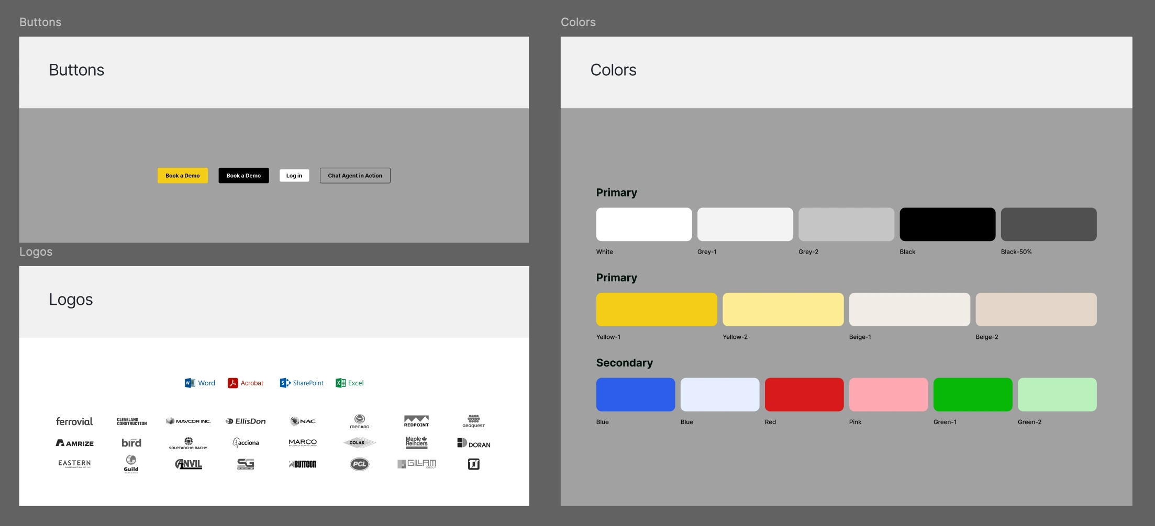1155x526 pixels.
Task: Click the Beige-1 color swatch
Action: (909, 310)
